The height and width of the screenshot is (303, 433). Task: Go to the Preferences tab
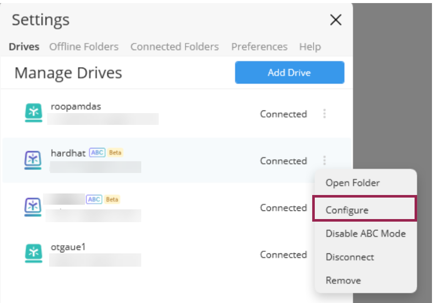click(259, 47)
